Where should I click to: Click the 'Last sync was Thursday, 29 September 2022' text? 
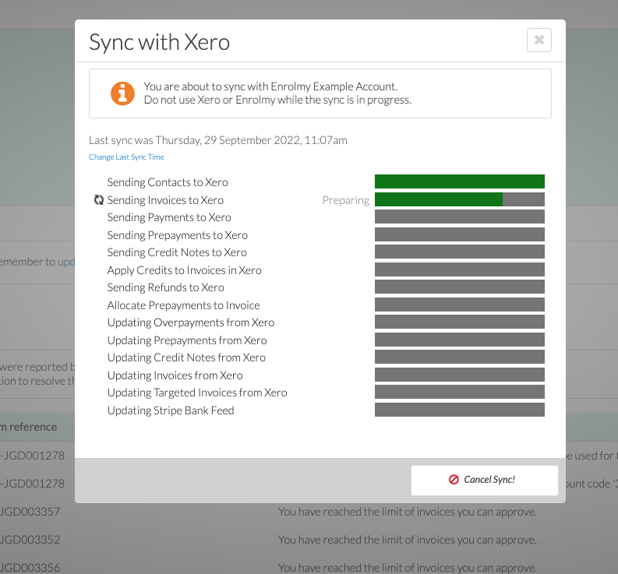click(218, 140)
